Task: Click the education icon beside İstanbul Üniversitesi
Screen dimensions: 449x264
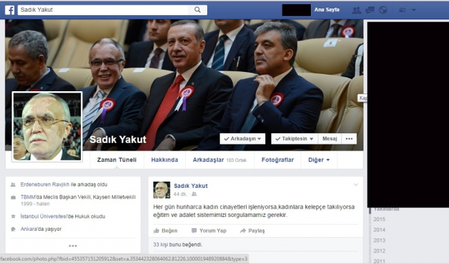Action: click(x=13, y=216)
